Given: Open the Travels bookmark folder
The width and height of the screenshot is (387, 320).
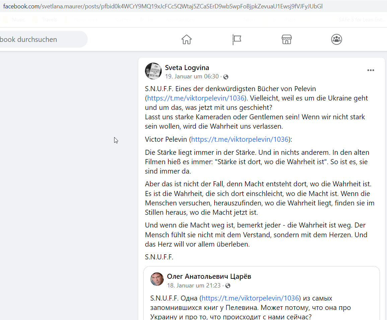Looking at the screenshot, I should click(46, 20).
